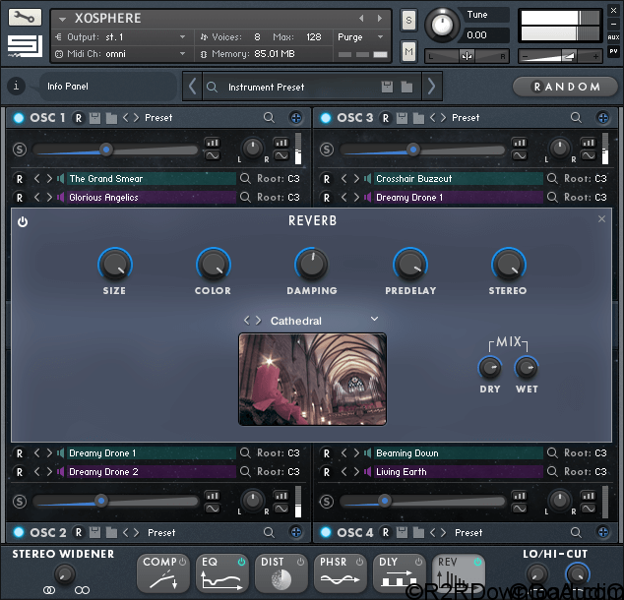The image size is (624, 600).
Task: Search OSC 3 presets with magnifier
Action: click(576, 118)
